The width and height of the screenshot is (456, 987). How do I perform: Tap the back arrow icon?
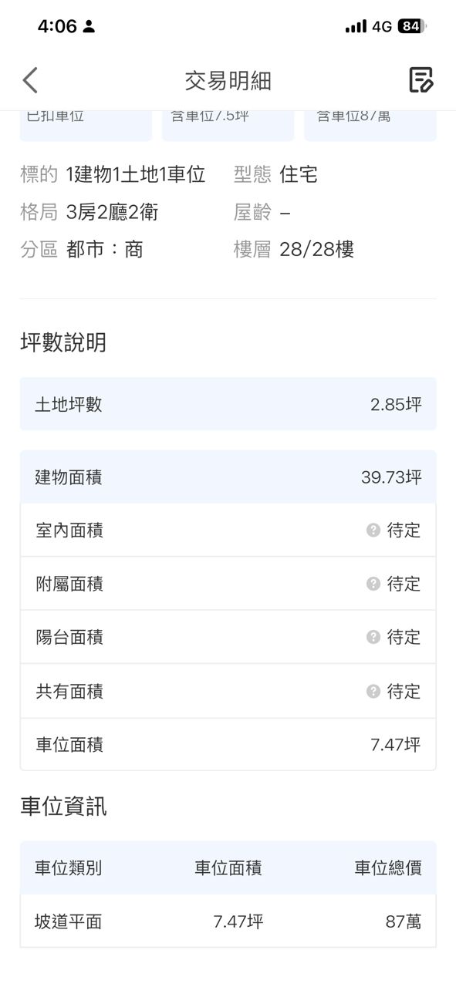pos(30,80)
